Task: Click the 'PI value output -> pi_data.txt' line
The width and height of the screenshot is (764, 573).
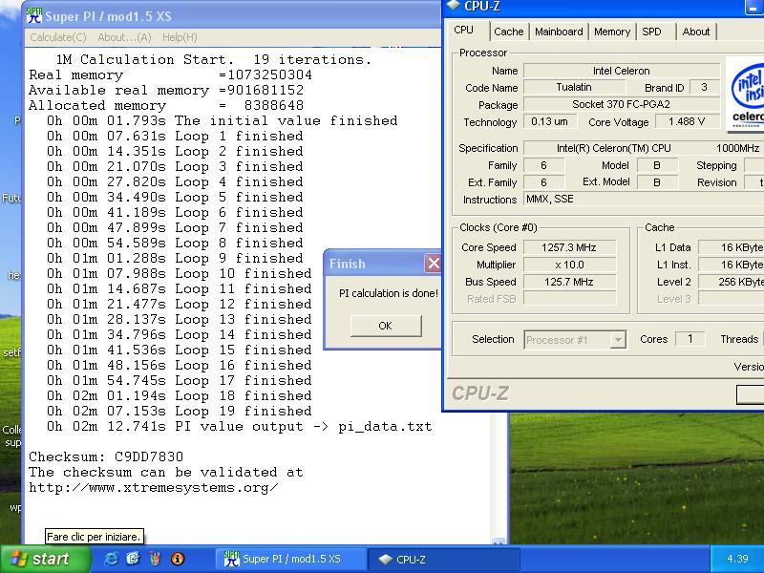Action: [x=240, y=426]
